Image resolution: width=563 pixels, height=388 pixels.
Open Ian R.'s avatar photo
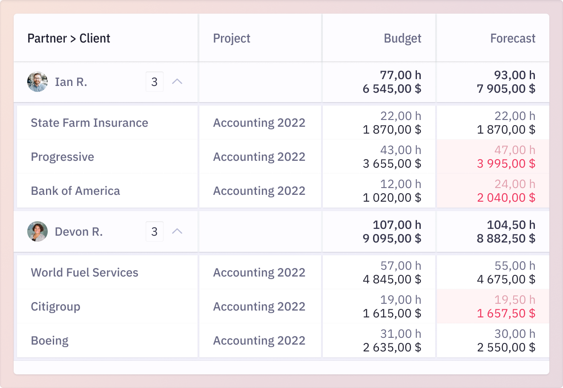[x=37, y=82]
